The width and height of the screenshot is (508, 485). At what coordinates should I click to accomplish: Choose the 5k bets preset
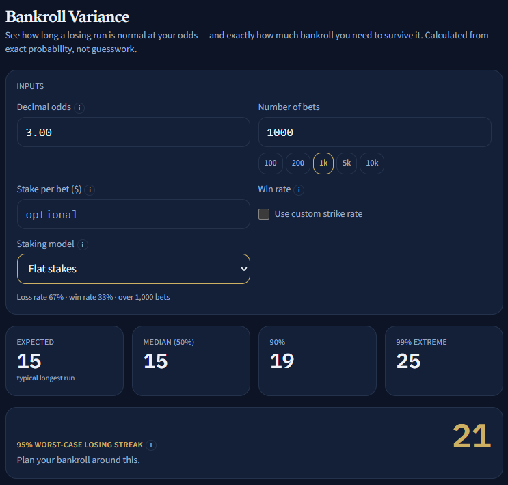point(347,163)
